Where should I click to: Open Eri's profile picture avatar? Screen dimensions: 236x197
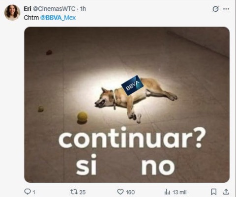tap(12, 13)
